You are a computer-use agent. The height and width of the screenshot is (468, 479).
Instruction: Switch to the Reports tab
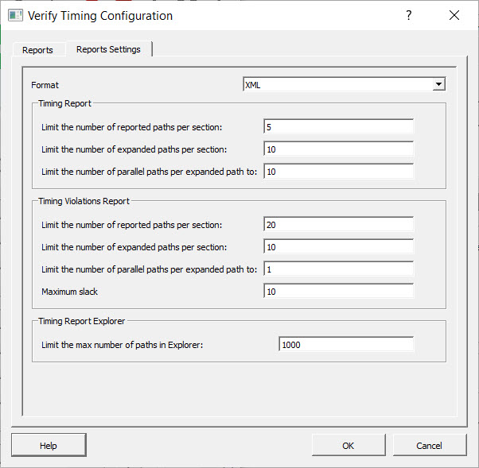(37, 50)
